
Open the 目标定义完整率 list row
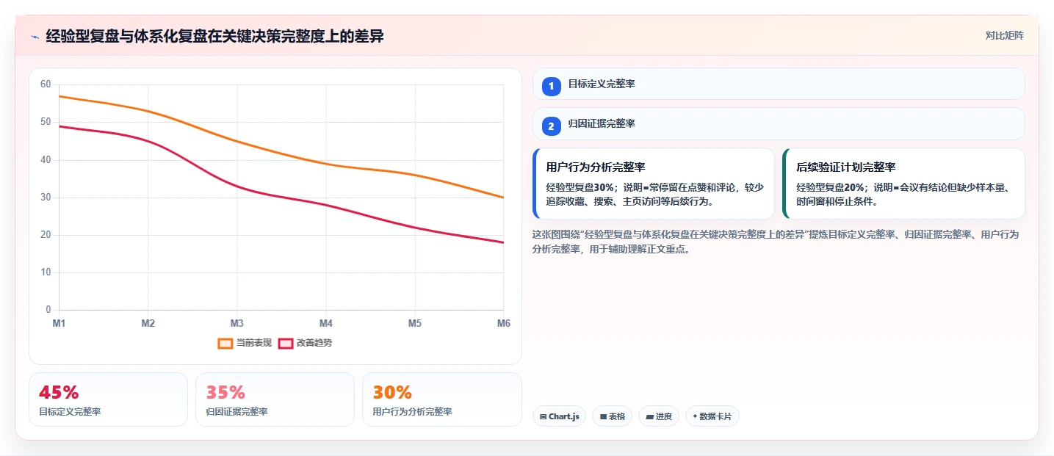779,84
